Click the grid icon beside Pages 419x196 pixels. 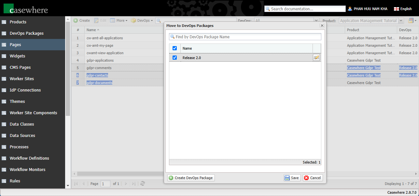(4, 45)
